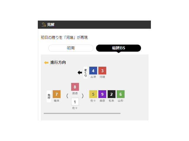Select the purple number 9 racer tile
This screenshot has width=189, height=141.
coord(102,94)
